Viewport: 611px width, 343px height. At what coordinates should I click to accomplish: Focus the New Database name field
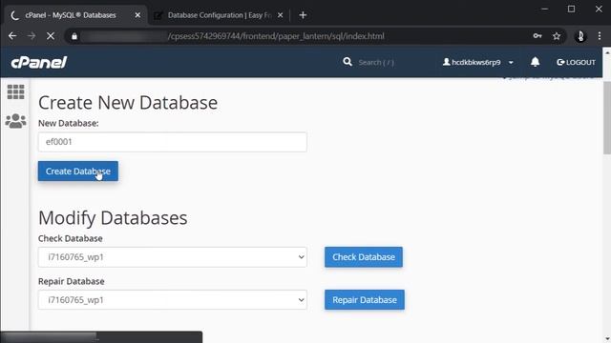click(173, 142)
